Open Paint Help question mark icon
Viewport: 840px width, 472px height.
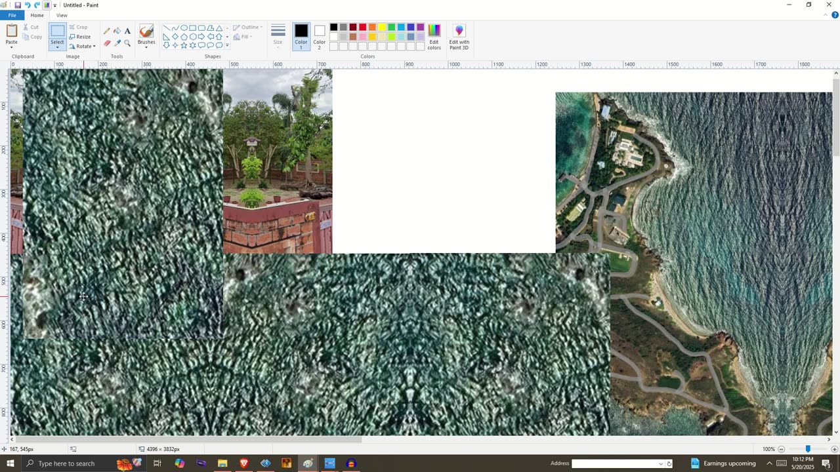[x=834, y=15]
